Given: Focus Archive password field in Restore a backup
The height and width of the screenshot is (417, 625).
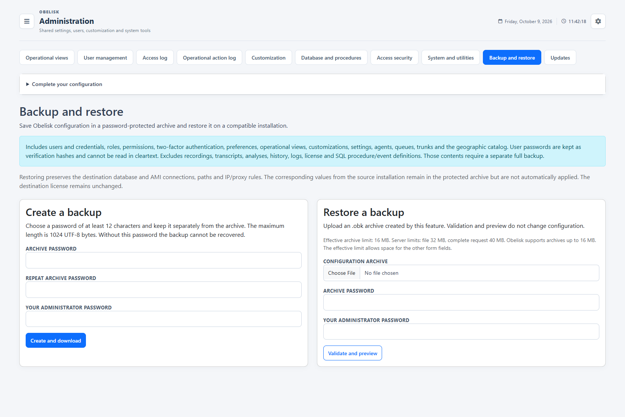Looking at the screenshot, I should (x=461, y=302).
